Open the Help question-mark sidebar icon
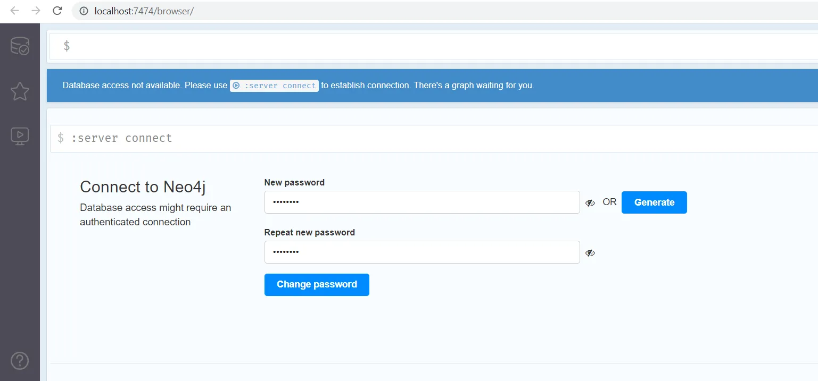The height and width of the screenshot is (381, 818). coord(20,361)
